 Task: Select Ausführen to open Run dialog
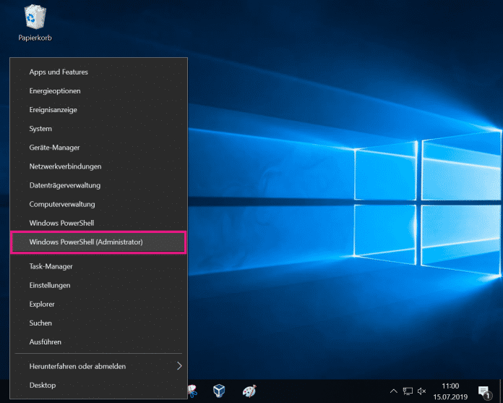(x=45, y=342)
